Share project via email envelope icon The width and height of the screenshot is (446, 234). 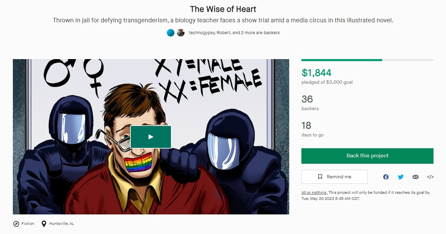coord(416,177)
